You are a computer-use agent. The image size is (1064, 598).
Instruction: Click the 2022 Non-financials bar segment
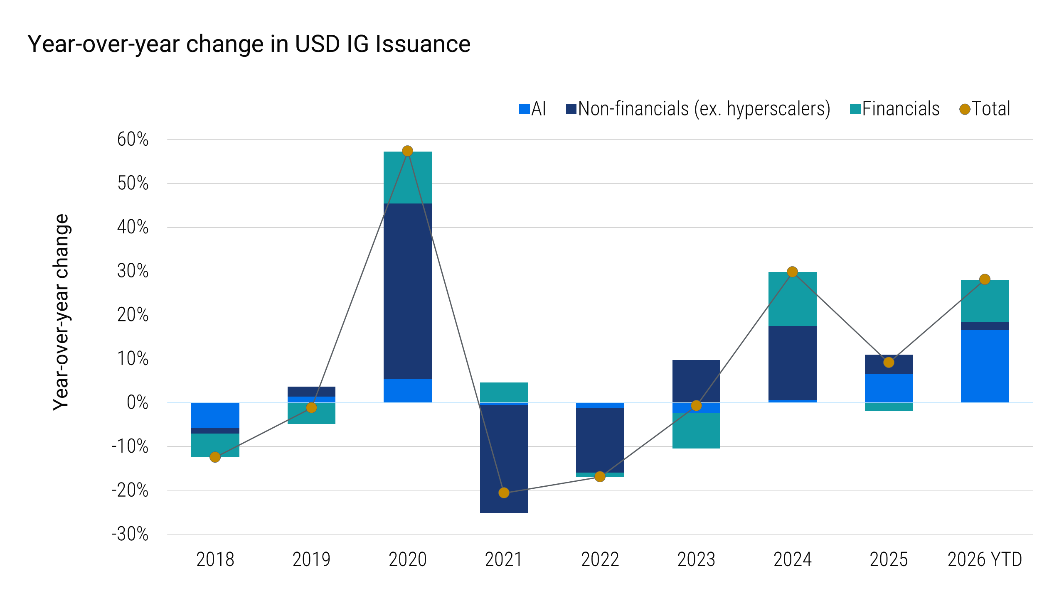600,441
